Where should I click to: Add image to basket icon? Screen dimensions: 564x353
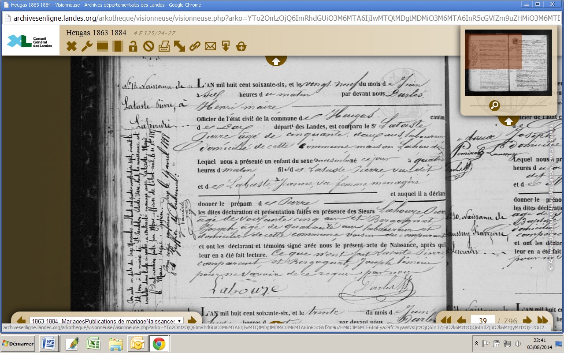point(241,46)
